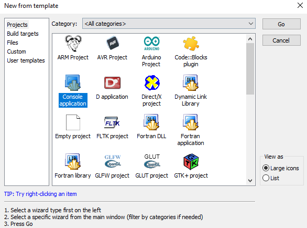The height and width of the screenshot is (228, 307).
Task: Click the 'GTK+ project' label text
Action: (191, 175)
